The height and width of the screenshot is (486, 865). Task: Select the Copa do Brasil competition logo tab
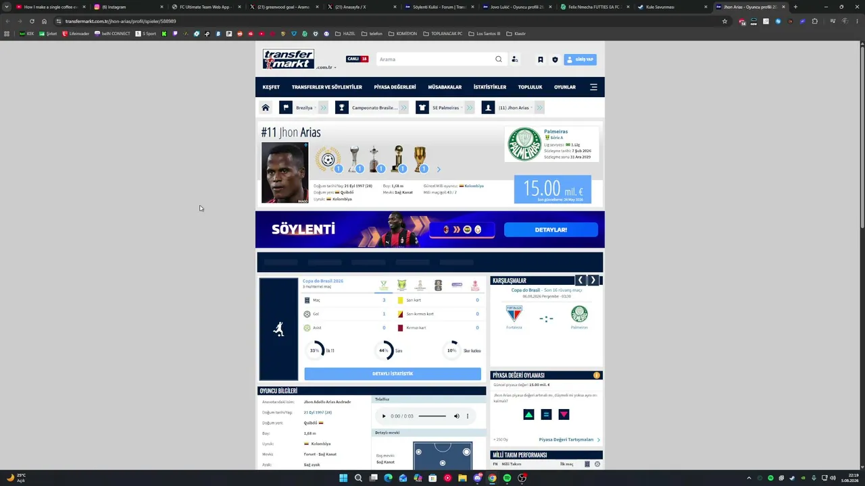(x=384, y=286)
